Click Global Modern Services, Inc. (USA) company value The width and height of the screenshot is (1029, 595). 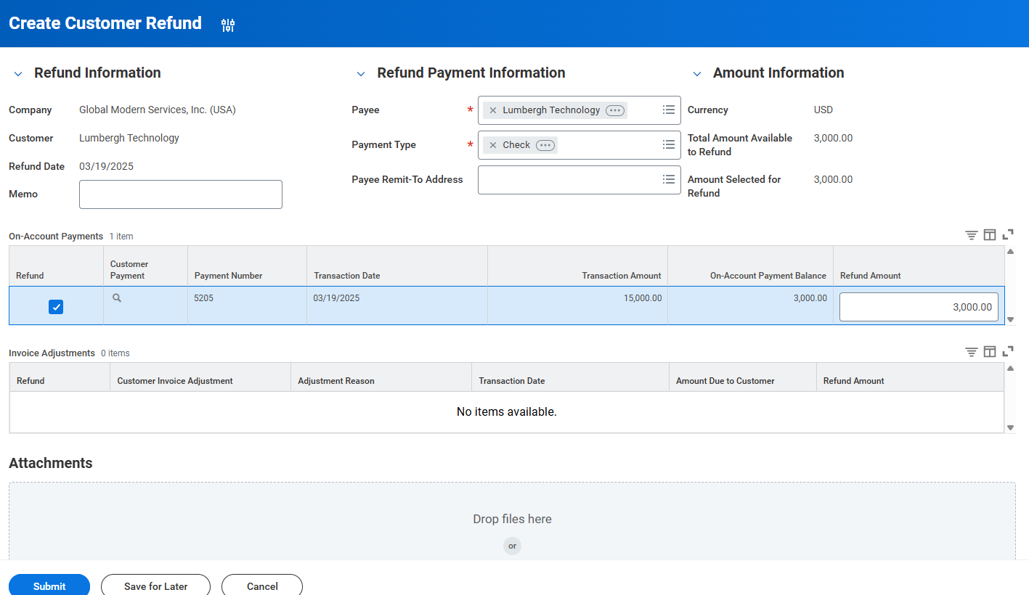pyautogui.click(x=158, y=110)
